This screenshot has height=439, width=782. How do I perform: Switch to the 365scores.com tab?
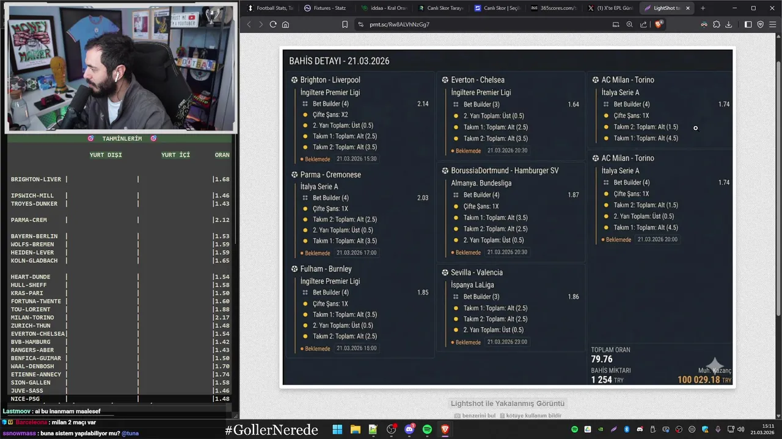point(554,8)
